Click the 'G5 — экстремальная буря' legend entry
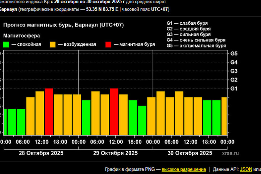Screen dimensions: 261x174 coord(196,46)
